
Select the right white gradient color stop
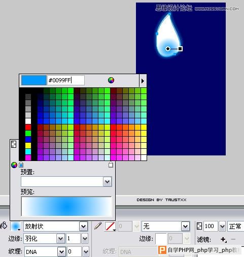[111, 165]
